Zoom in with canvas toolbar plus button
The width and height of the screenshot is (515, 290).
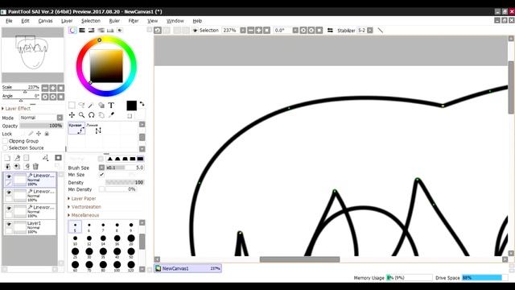(x=259, y=31)
